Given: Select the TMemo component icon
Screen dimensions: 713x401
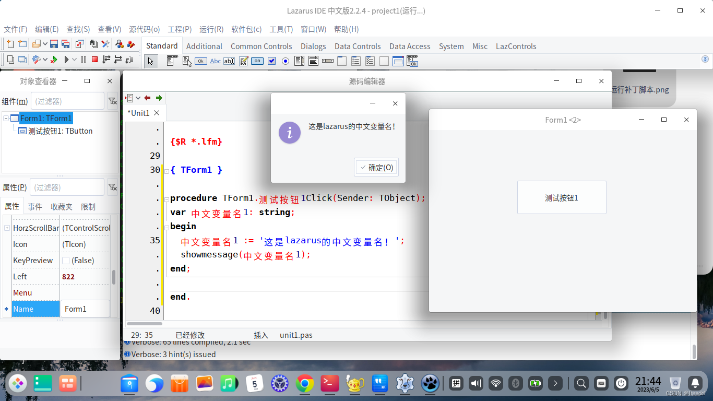Looking at the screenshot, I should [244, 61].
